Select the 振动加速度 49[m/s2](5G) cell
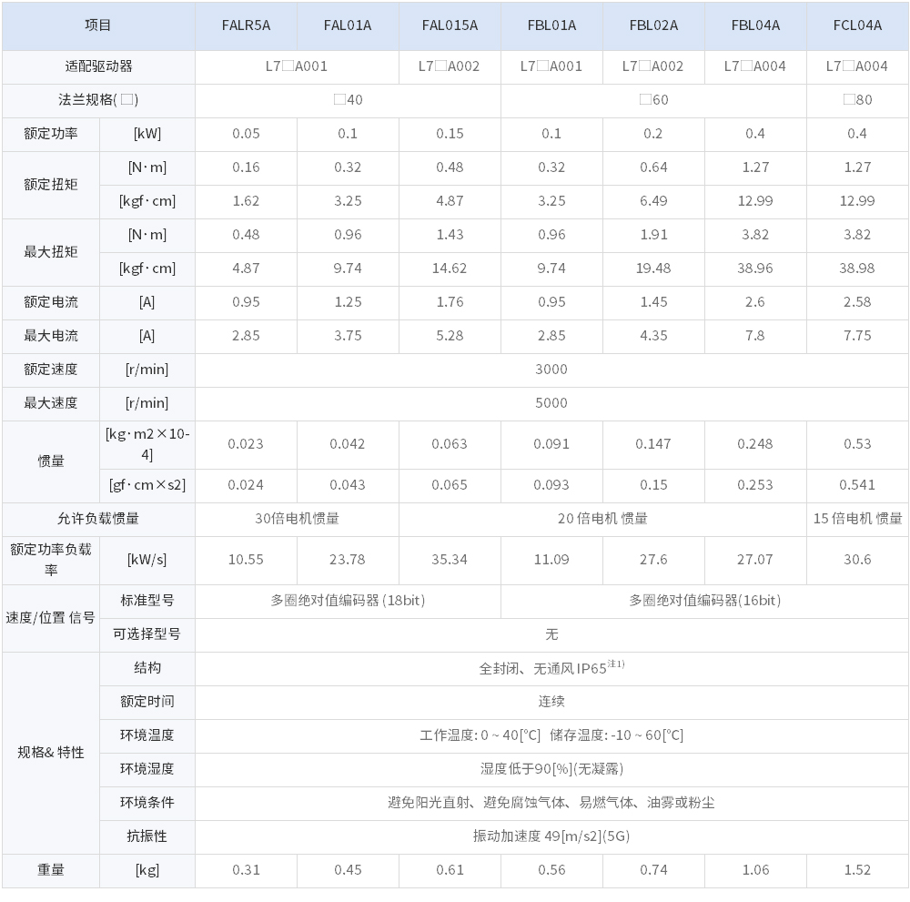 point(551,836)
